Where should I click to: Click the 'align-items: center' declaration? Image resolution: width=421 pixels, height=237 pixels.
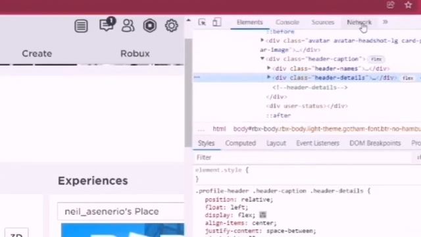click(x=241, y=223)
